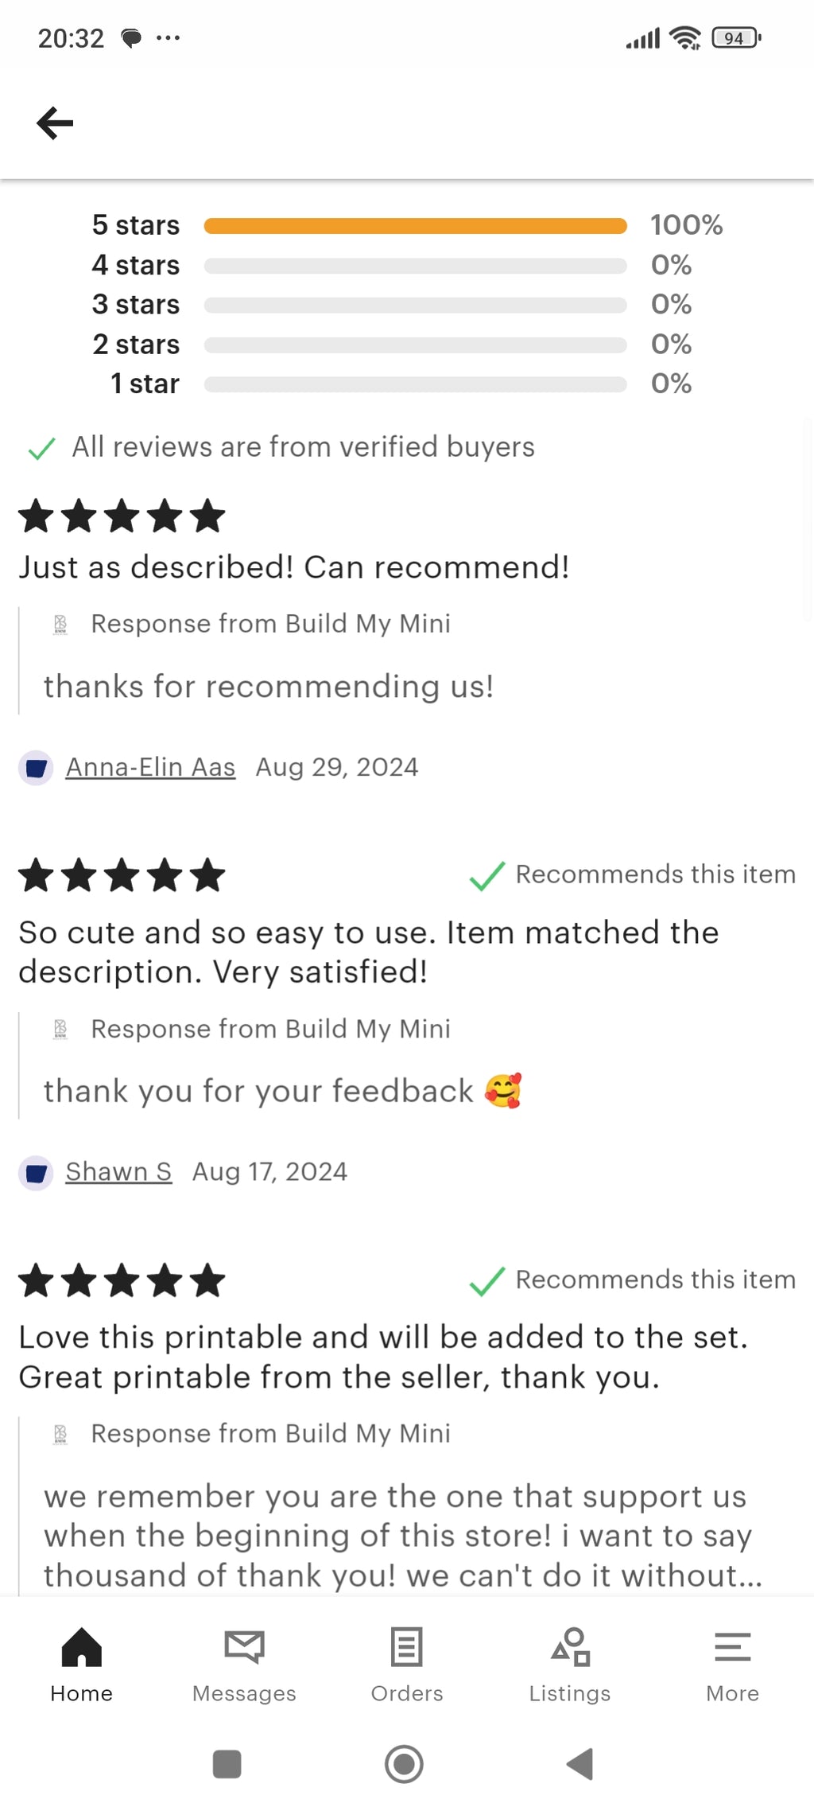The image size is (814, 1811).
Task: Tap Build My Mini shop logo in first response
Action: 60,625
